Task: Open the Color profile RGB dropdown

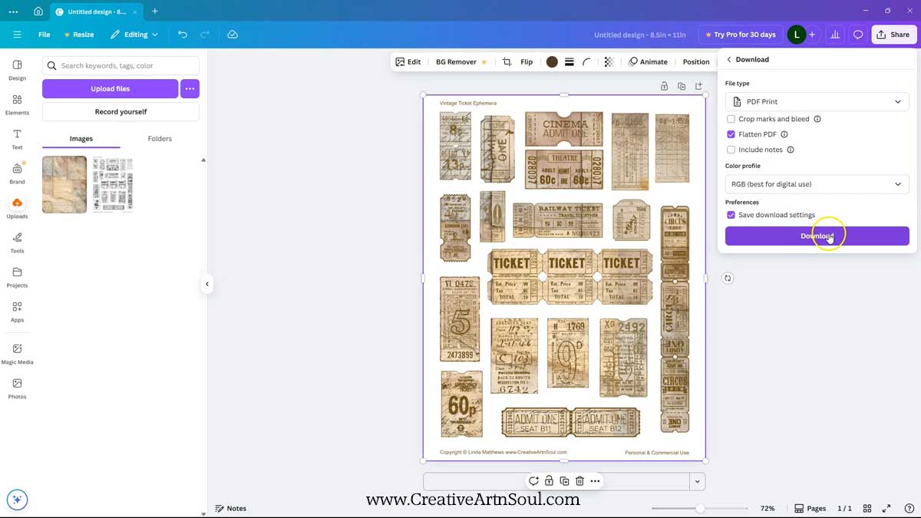Action: 817,184
